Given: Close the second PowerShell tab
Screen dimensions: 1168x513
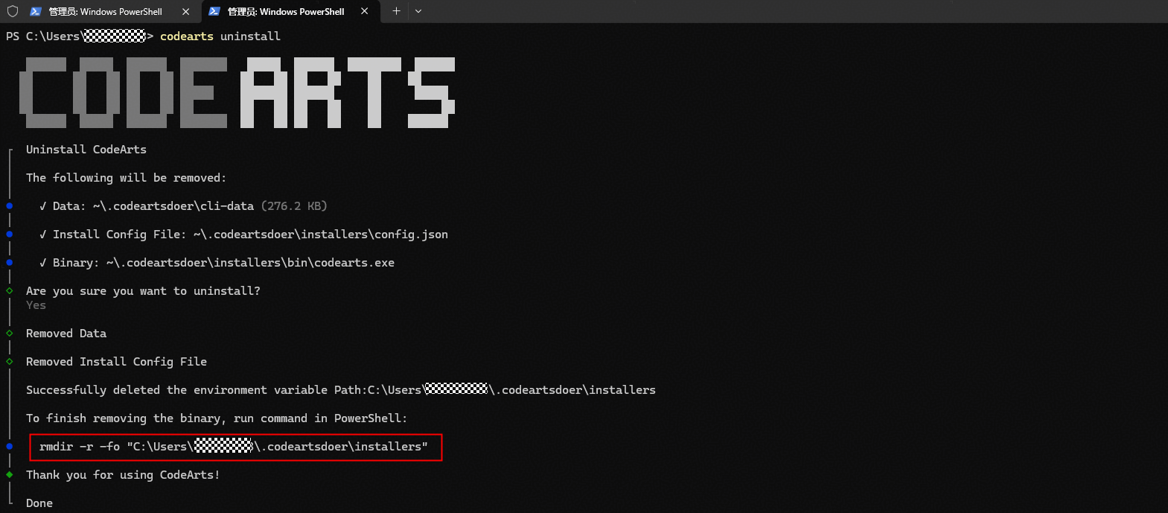Looking at the screenshot, I should click(364, 11).
